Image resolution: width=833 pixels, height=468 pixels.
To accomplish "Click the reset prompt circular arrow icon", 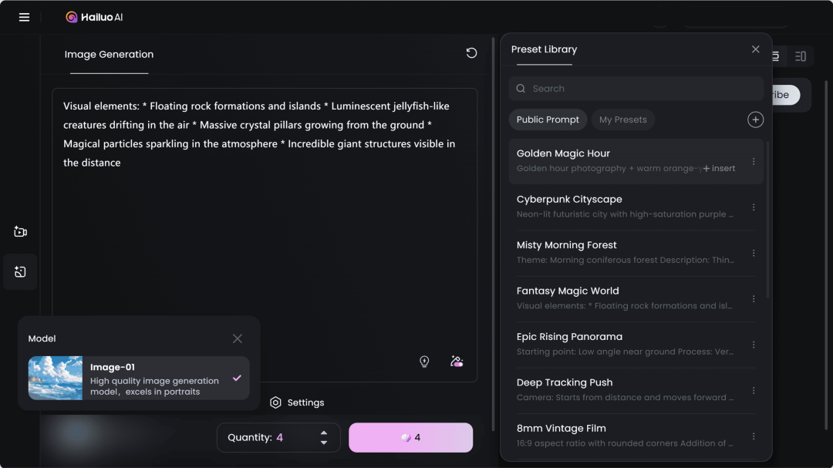I will pos(471,53).
